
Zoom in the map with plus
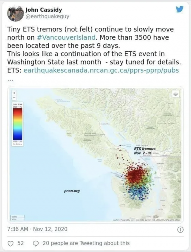pos(14,93)
